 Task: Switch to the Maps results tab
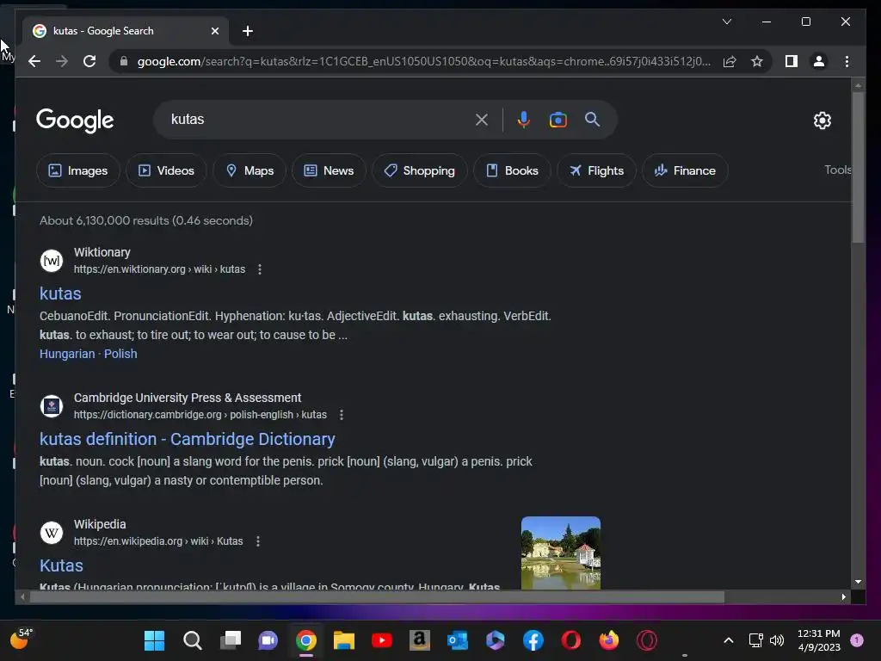point(250,170)
